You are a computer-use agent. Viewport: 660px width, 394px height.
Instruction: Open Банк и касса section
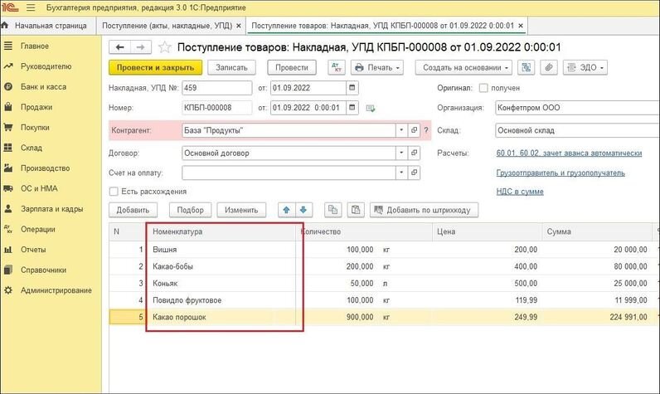coord(43,87)
